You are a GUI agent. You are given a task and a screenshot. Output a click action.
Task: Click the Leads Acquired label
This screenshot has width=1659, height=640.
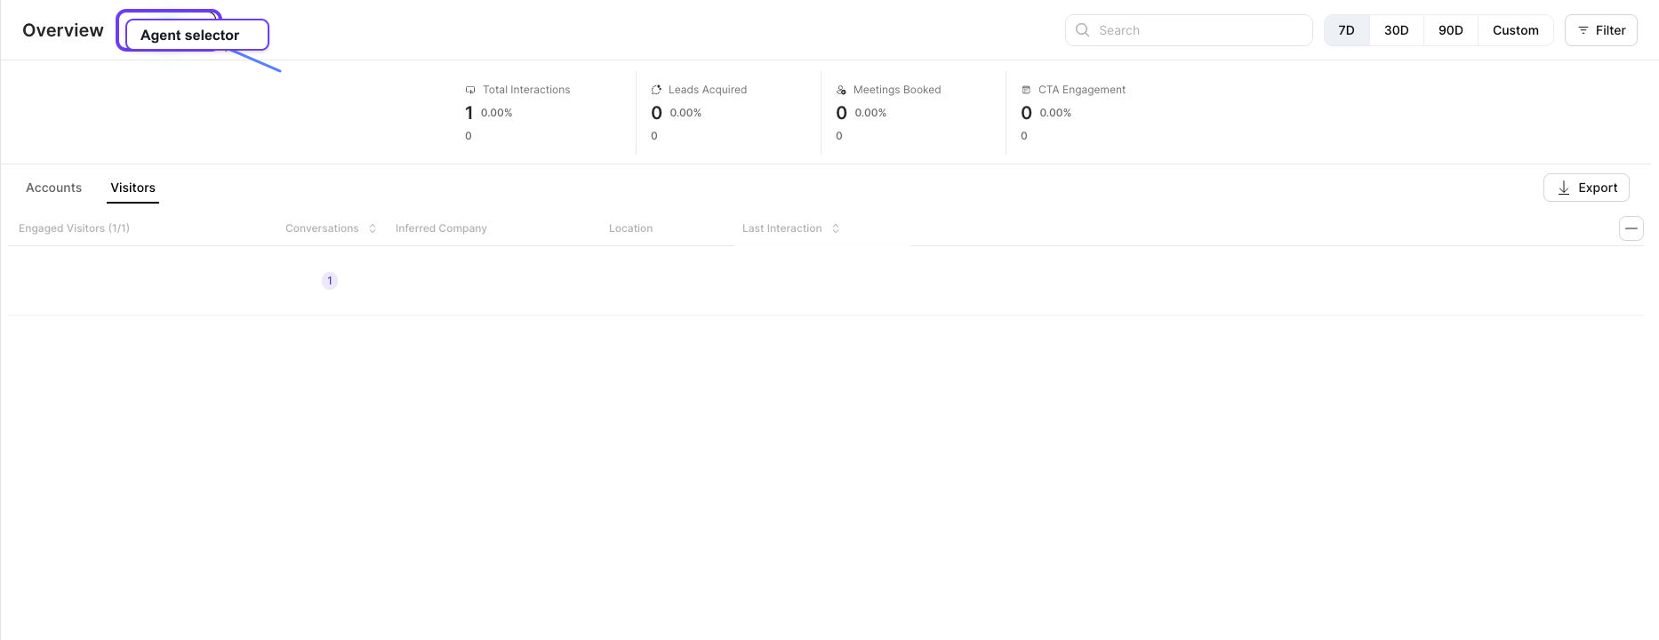point(708,90)
